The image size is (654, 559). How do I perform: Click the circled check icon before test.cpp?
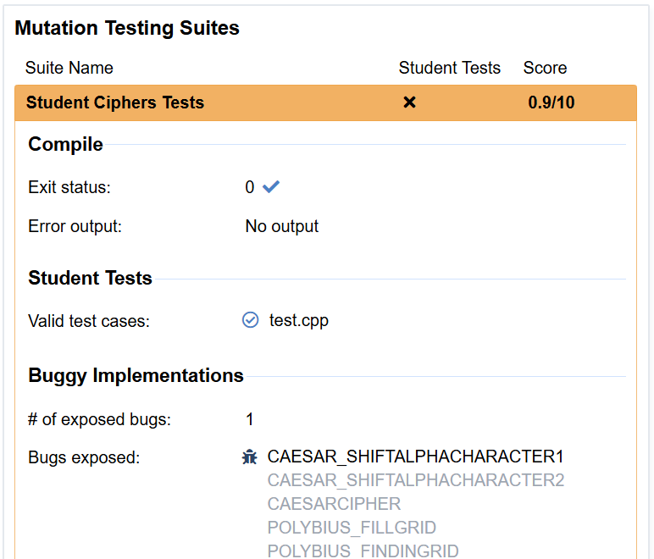tap(250, 320)
